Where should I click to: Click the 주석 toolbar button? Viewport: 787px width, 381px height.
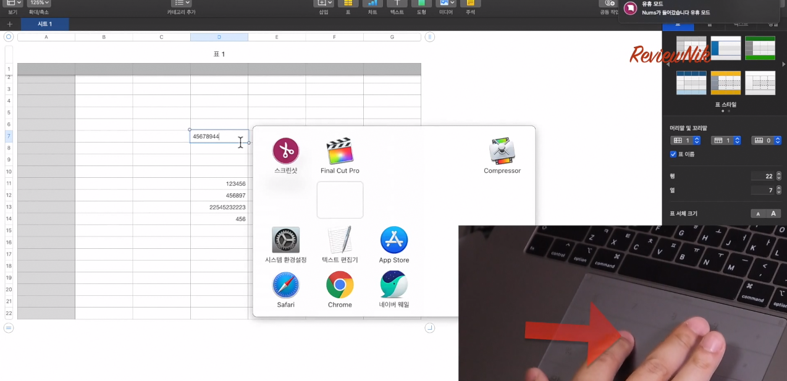[471, 4]
